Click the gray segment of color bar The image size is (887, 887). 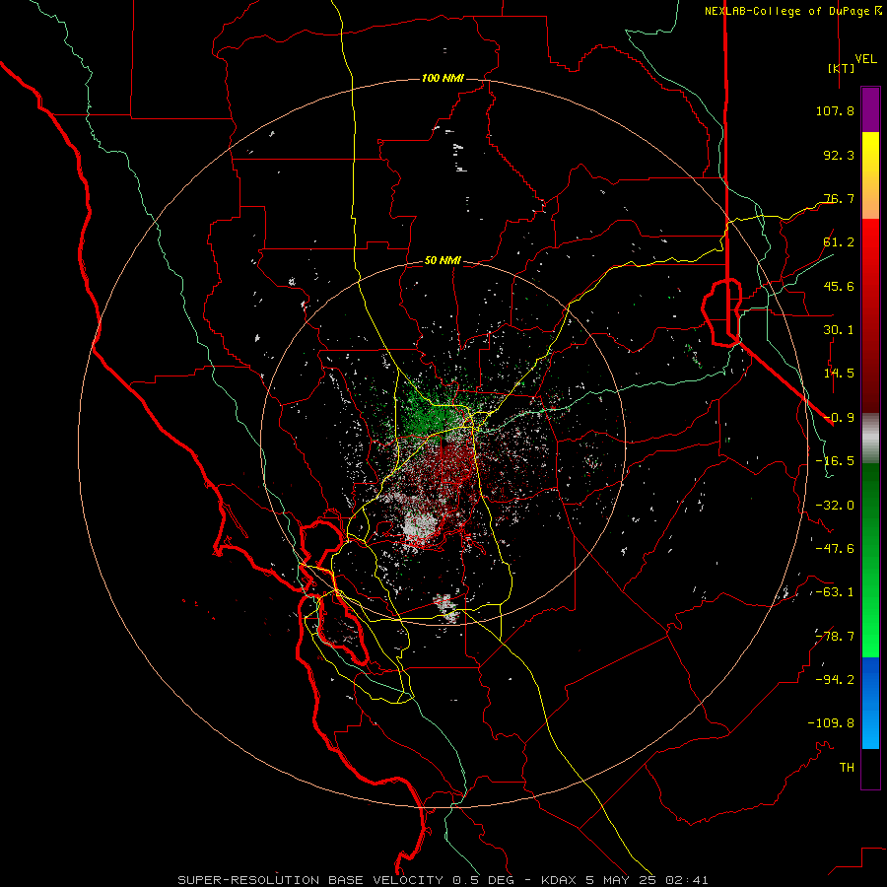(x=870, y=439)
